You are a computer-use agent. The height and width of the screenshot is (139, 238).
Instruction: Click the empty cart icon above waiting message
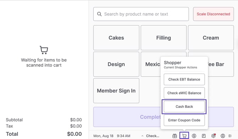pos(44,50)
